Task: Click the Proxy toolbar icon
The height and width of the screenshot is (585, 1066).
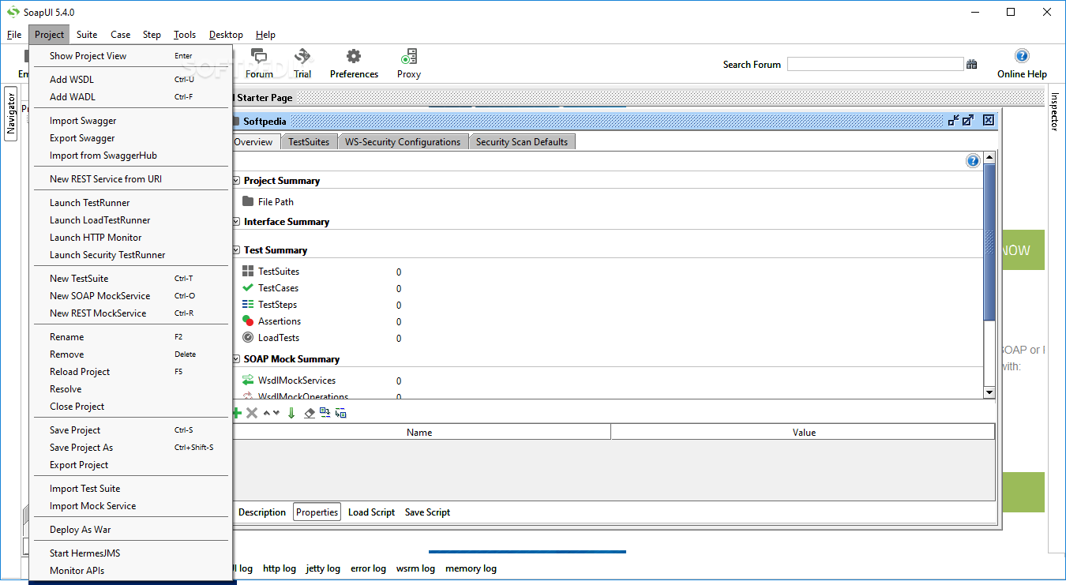Action: 408,57
